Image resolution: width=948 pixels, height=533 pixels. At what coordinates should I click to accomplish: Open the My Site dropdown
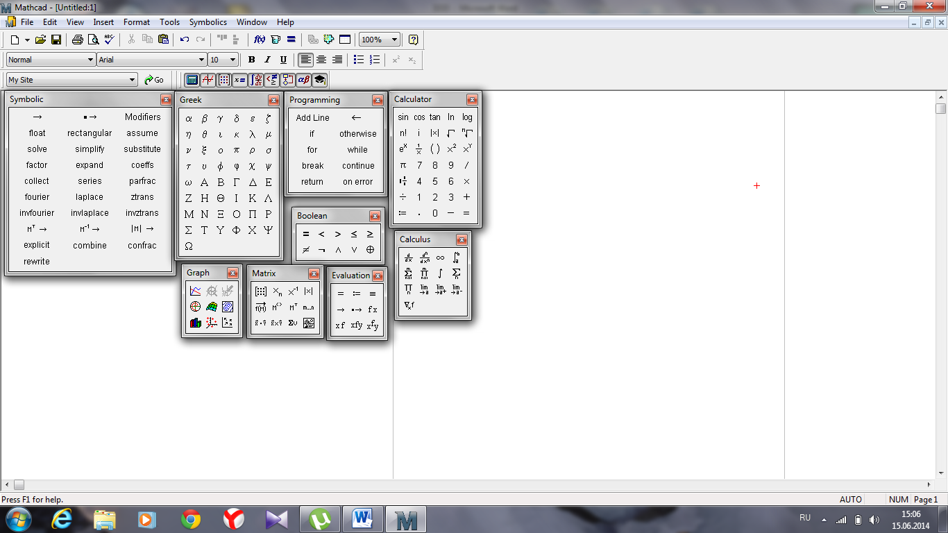133,80
